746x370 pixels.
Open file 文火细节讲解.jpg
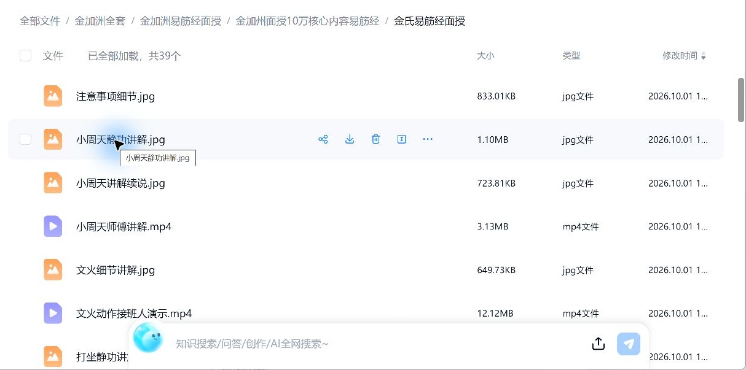tap(116, 271)
